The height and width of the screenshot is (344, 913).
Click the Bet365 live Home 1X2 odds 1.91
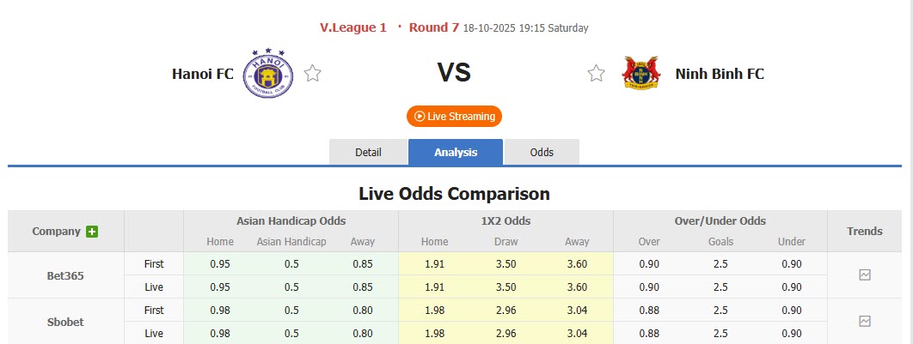click(435, 287)
